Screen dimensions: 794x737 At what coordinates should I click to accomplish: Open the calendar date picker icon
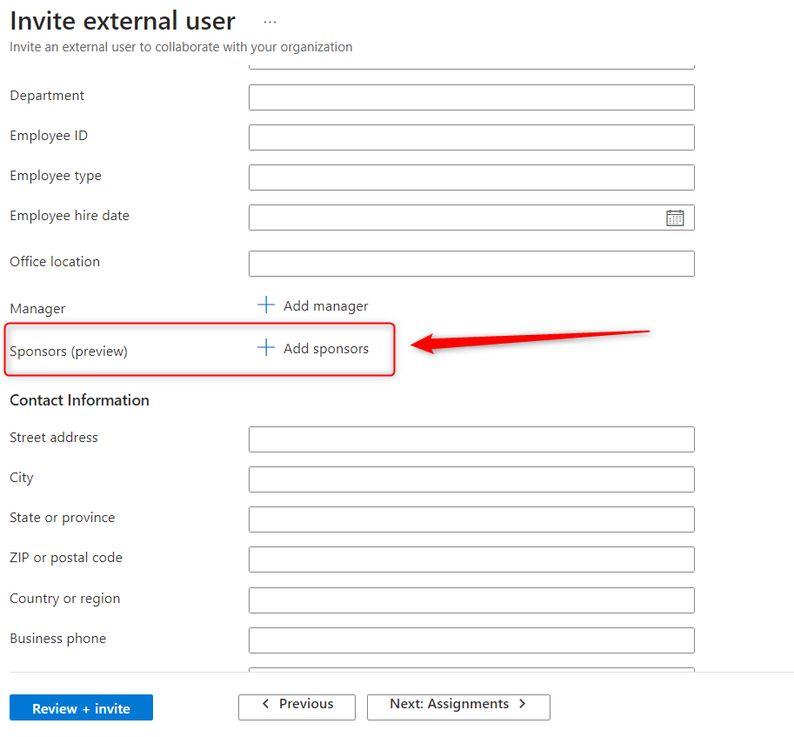675,218
